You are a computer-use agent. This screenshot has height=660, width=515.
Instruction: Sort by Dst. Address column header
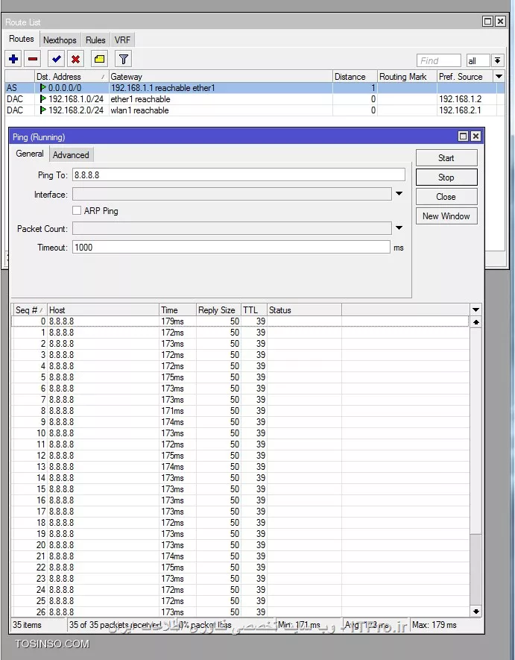click(x=71, y=77)
